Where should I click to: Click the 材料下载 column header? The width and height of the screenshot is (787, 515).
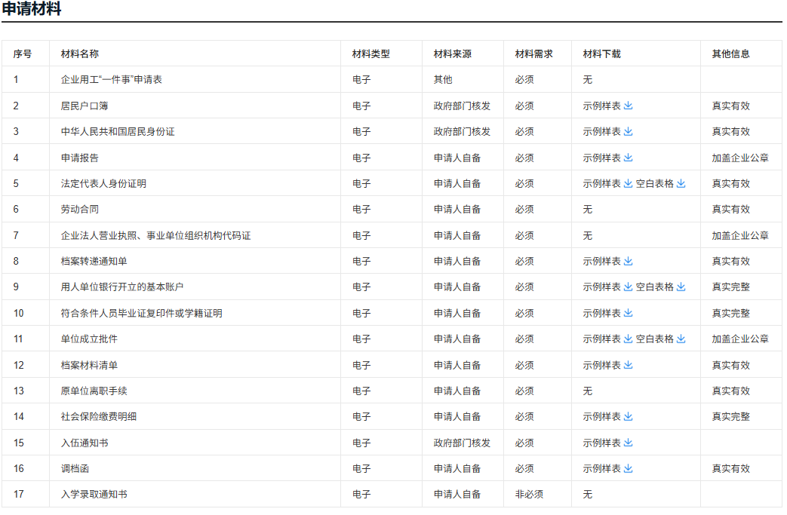[601, 54]
